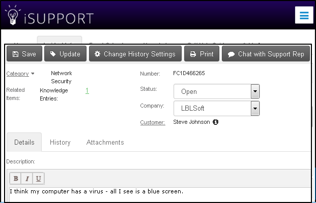The height and width of the screenshot is (203, 316).
Task: Select ticket number FC1D466265 text
Action: pos(189,73)
